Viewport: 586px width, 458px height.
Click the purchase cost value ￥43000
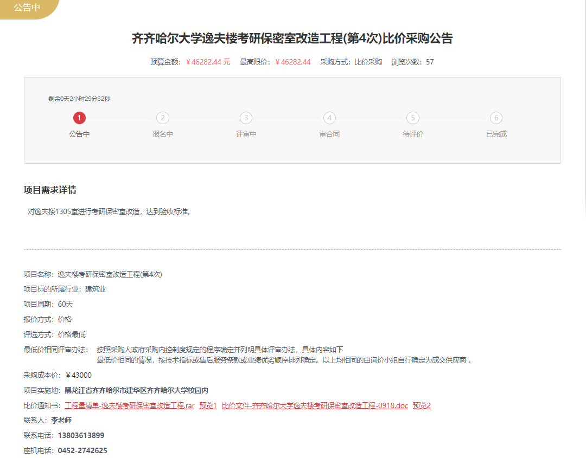click(78, 375)
